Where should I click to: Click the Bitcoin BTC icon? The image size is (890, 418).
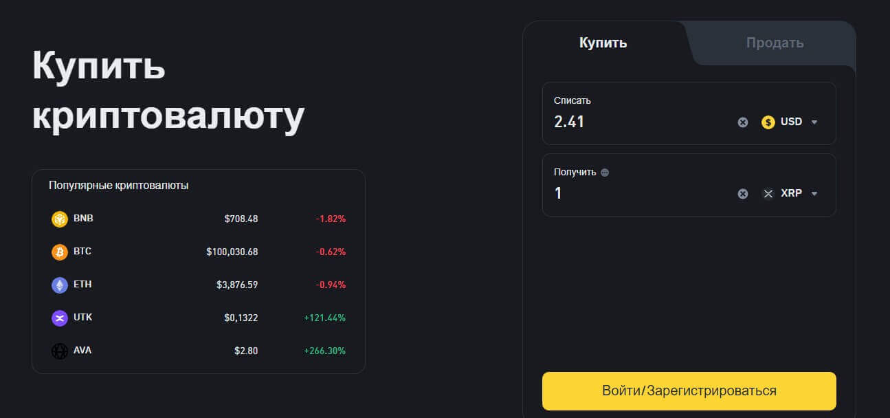click(60, 252)
